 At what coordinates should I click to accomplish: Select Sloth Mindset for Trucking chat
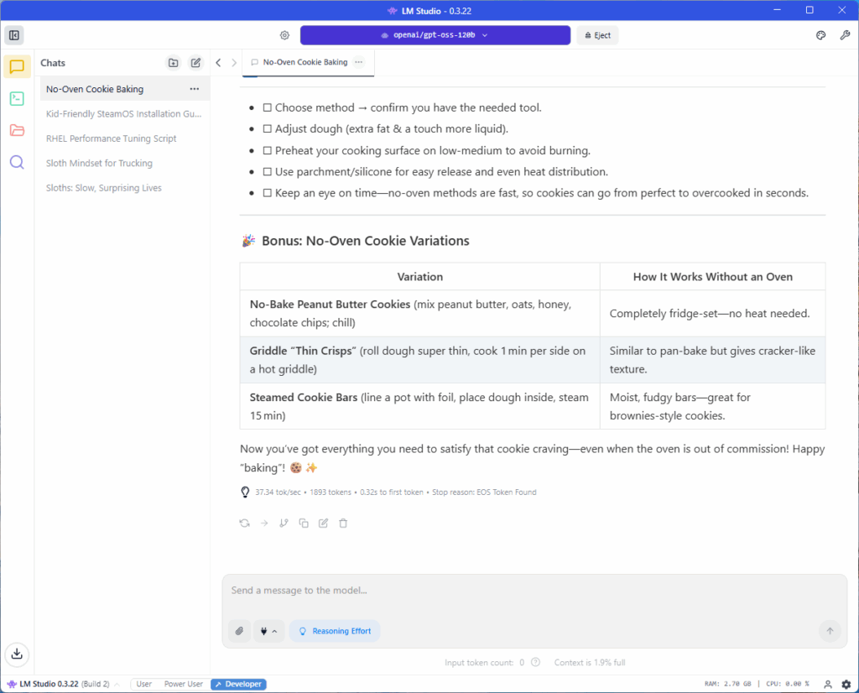[99, 164]
